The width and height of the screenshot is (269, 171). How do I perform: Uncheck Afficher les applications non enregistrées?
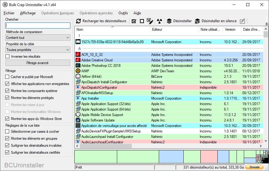(x=7, y=84)
